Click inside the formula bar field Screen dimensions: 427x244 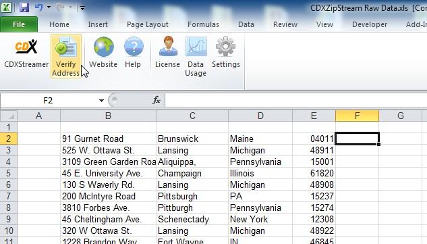(295, 101)
